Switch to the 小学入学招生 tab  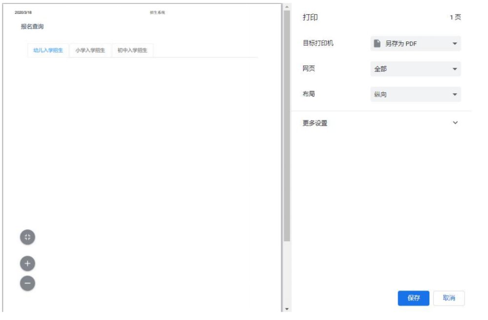click(x=90, y=50)
